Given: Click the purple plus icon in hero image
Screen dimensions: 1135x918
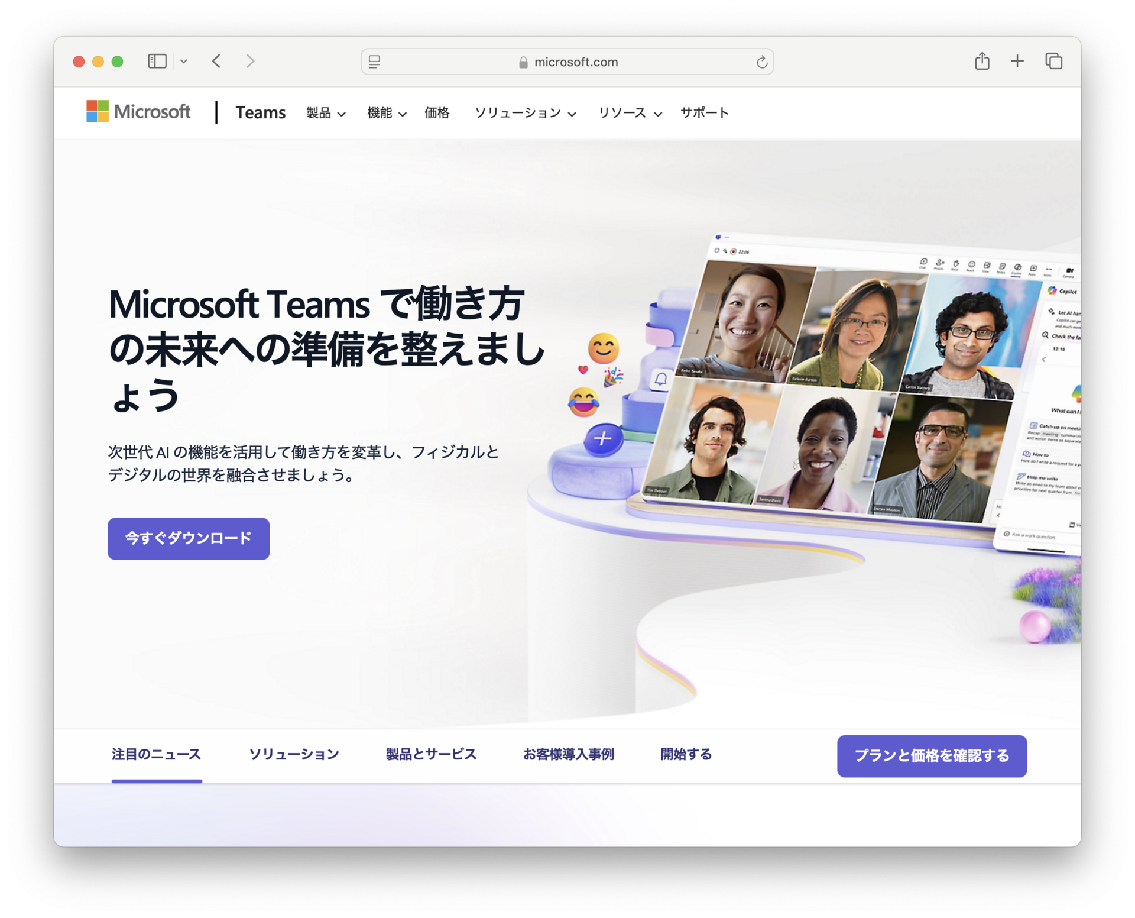Looking at the screenshot, I should coord(602,439).
